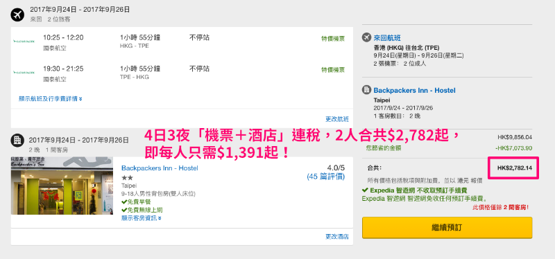Click the TPE - HKG route text
The width and height of the screenshot is (555, 259).
pos(135,77)
